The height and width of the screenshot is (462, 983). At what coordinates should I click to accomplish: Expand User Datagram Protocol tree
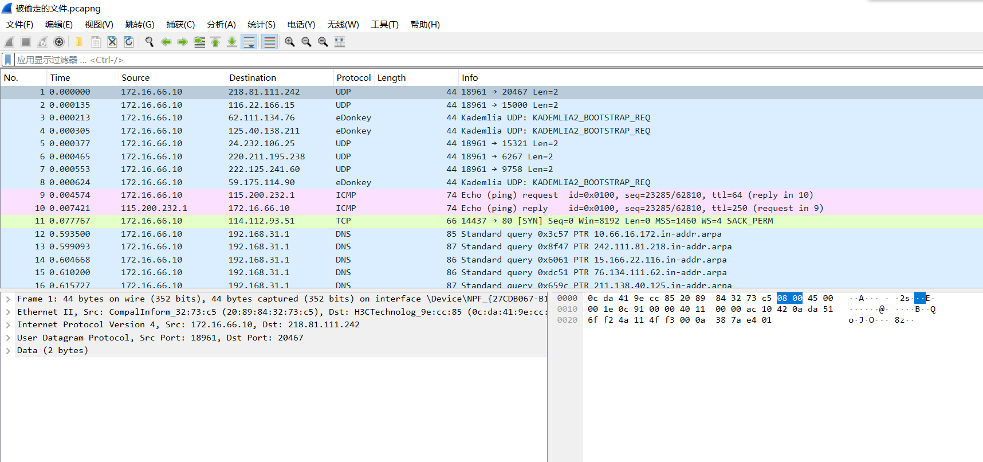(x=8, y=338)
